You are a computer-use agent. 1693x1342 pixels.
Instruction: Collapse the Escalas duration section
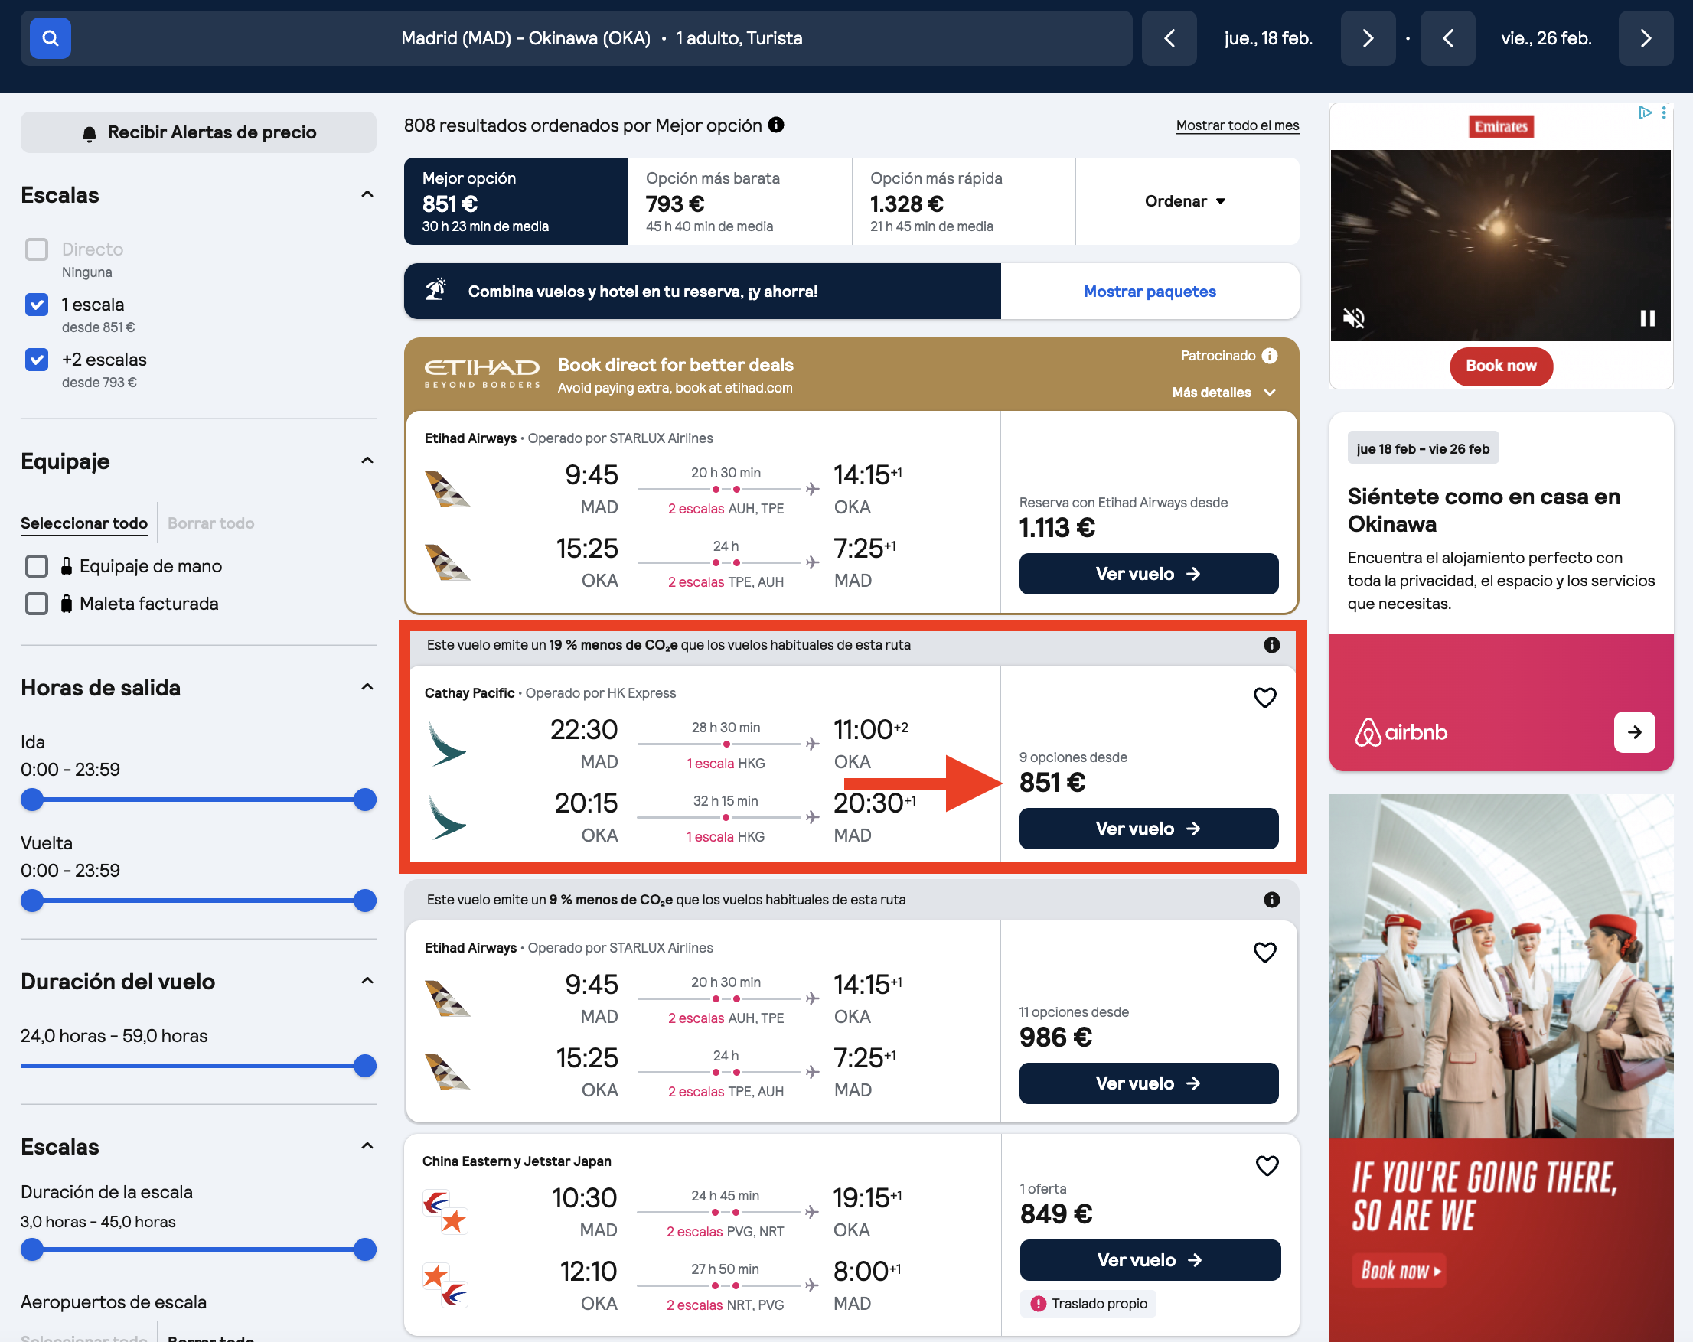pos(367,1147)
